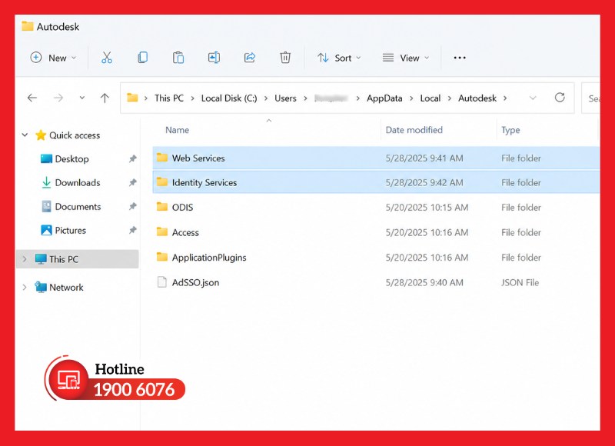
Task: Click the Rename icon in toolbar
Action: tap(214, 58)
